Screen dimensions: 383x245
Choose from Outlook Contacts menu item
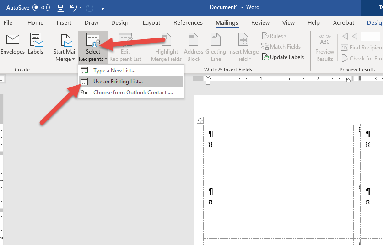[131, 93]
